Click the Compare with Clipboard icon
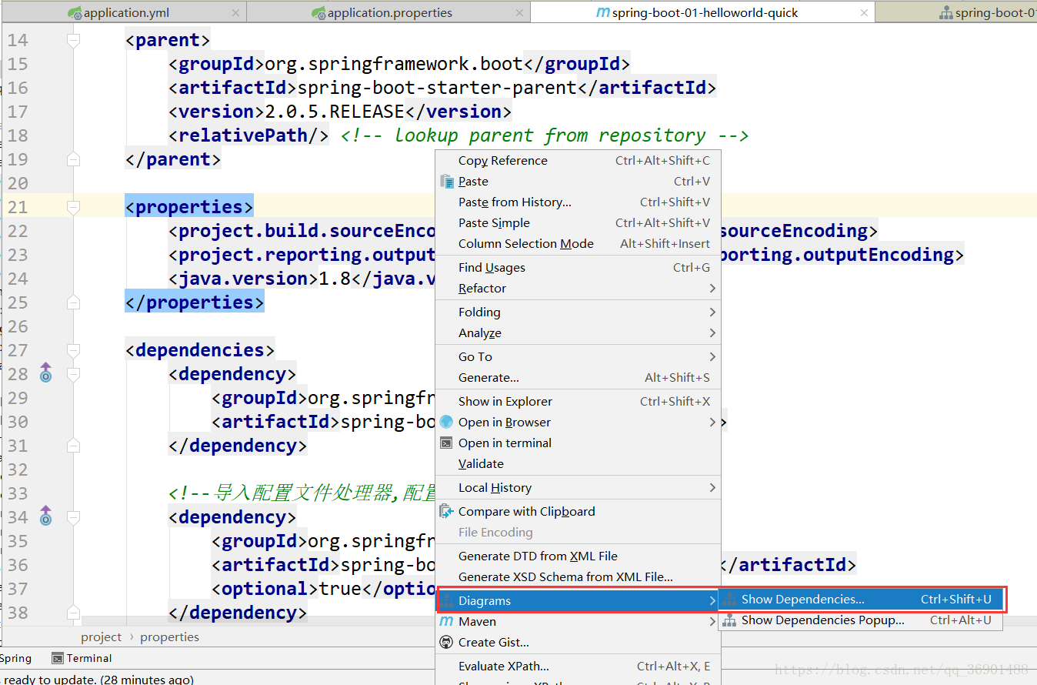This screenshot has height=685, width=1037. click(x=447, y=512)
